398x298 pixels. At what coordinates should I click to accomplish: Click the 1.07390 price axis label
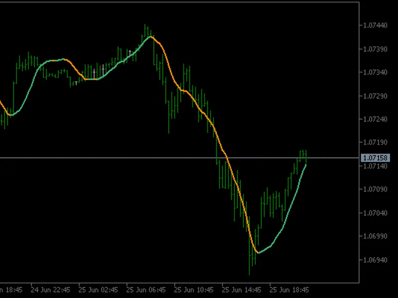point(376,49)
